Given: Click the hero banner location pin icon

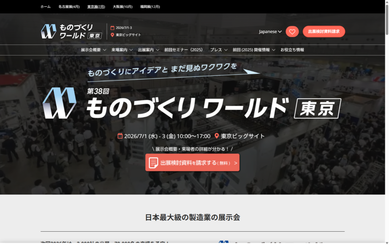Looking at the screenshot, I should pos(217,136).
